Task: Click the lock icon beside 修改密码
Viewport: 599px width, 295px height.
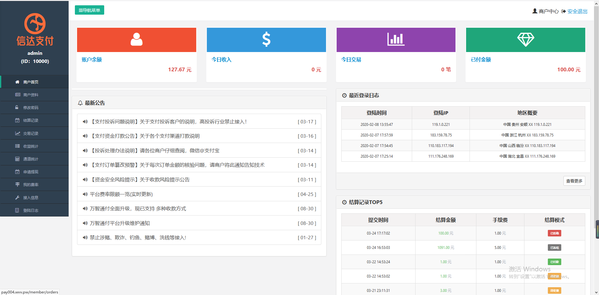Action: tap(17, 107)
